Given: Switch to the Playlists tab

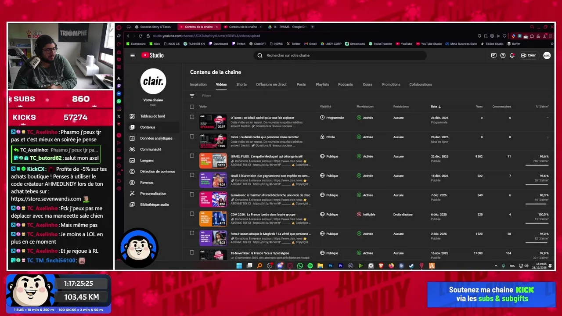Looking at the screenshot, I should coord(322,84).
